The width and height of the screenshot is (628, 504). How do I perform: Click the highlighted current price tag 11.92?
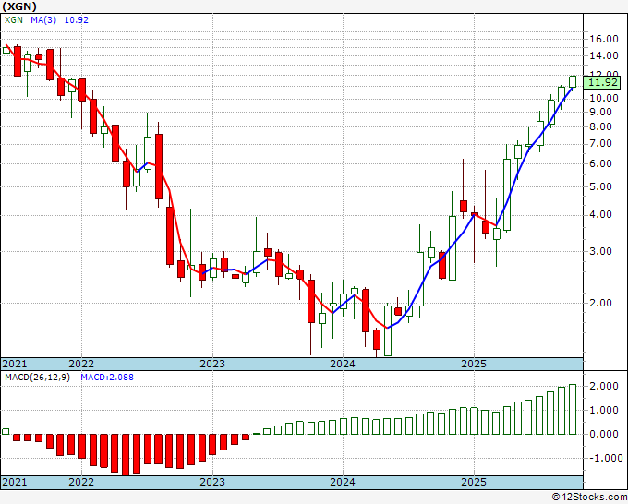click(x=604, y=83)
